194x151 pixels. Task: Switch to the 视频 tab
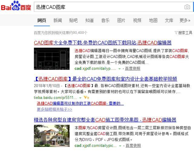coord(137,20)
